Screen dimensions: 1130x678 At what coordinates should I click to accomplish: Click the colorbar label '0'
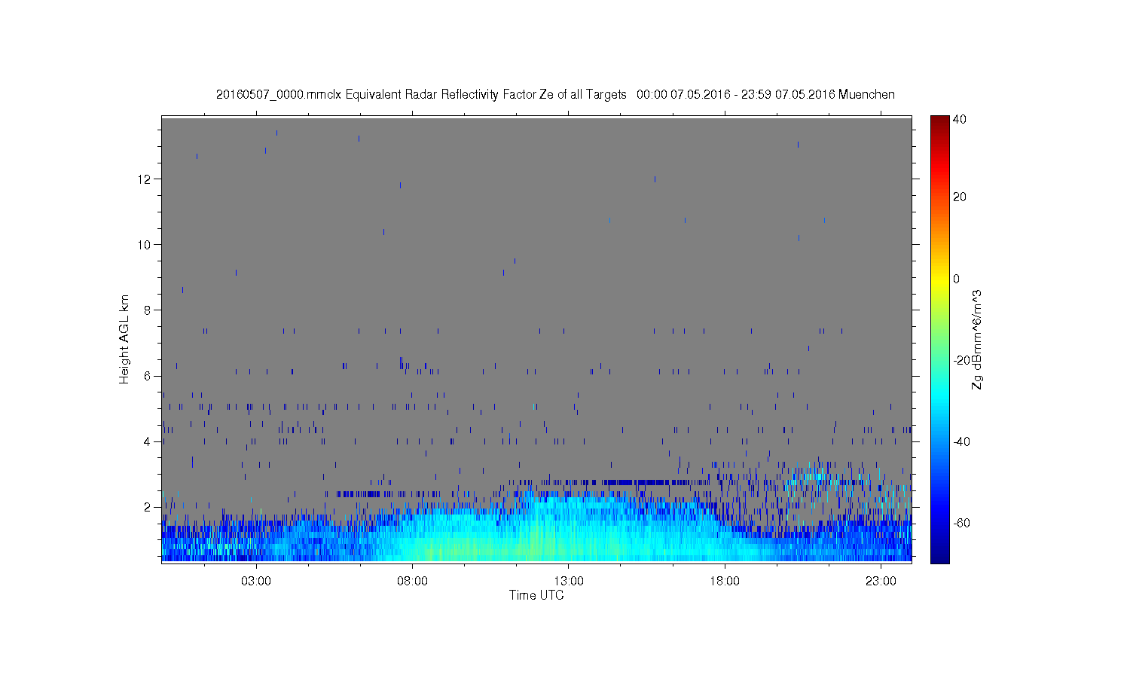pyautogui.click(x=957, y=279)
